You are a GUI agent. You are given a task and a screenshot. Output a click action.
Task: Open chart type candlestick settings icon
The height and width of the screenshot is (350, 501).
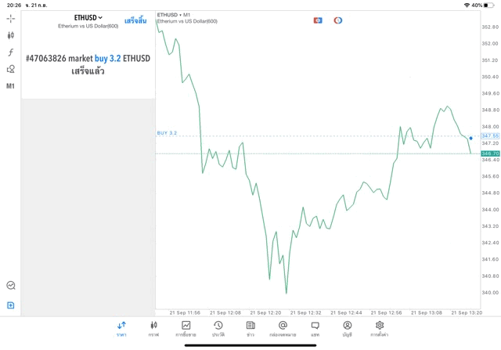tap(11, 35)
